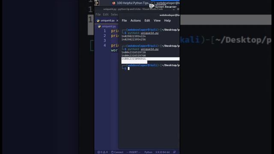Click the Screen Recorder camera icon
Image resolution: width=274 pixels, height=154 pixels.
click(x=151, y=6)
